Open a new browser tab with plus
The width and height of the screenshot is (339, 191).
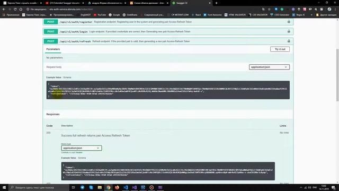click(216, 3)
